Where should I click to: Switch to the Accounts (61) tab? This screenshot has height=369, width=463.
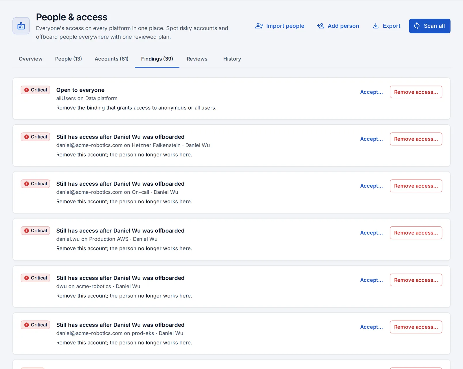[111, 59]
